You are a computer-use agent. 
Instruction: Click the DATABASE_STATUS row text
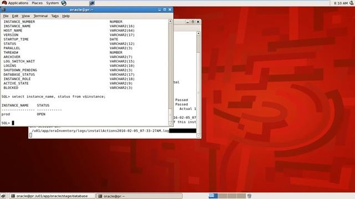[x=19, y=75]
